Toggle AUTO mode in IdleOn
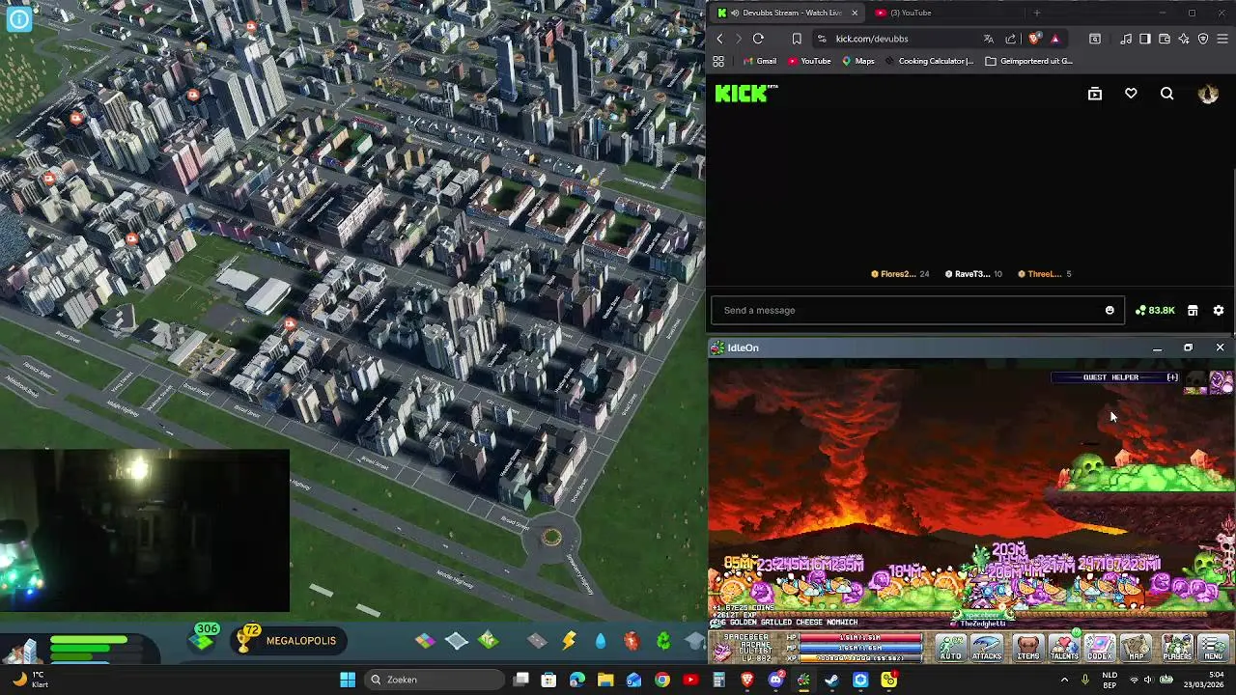The height and width of the screenshot is (695, 1236). point(951,648)
